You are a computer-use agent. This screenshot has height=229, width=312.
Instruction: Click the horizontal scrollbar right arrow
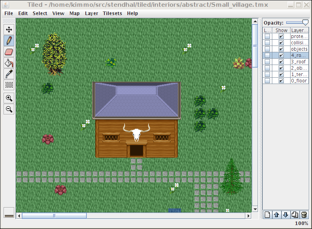[248, 216]
